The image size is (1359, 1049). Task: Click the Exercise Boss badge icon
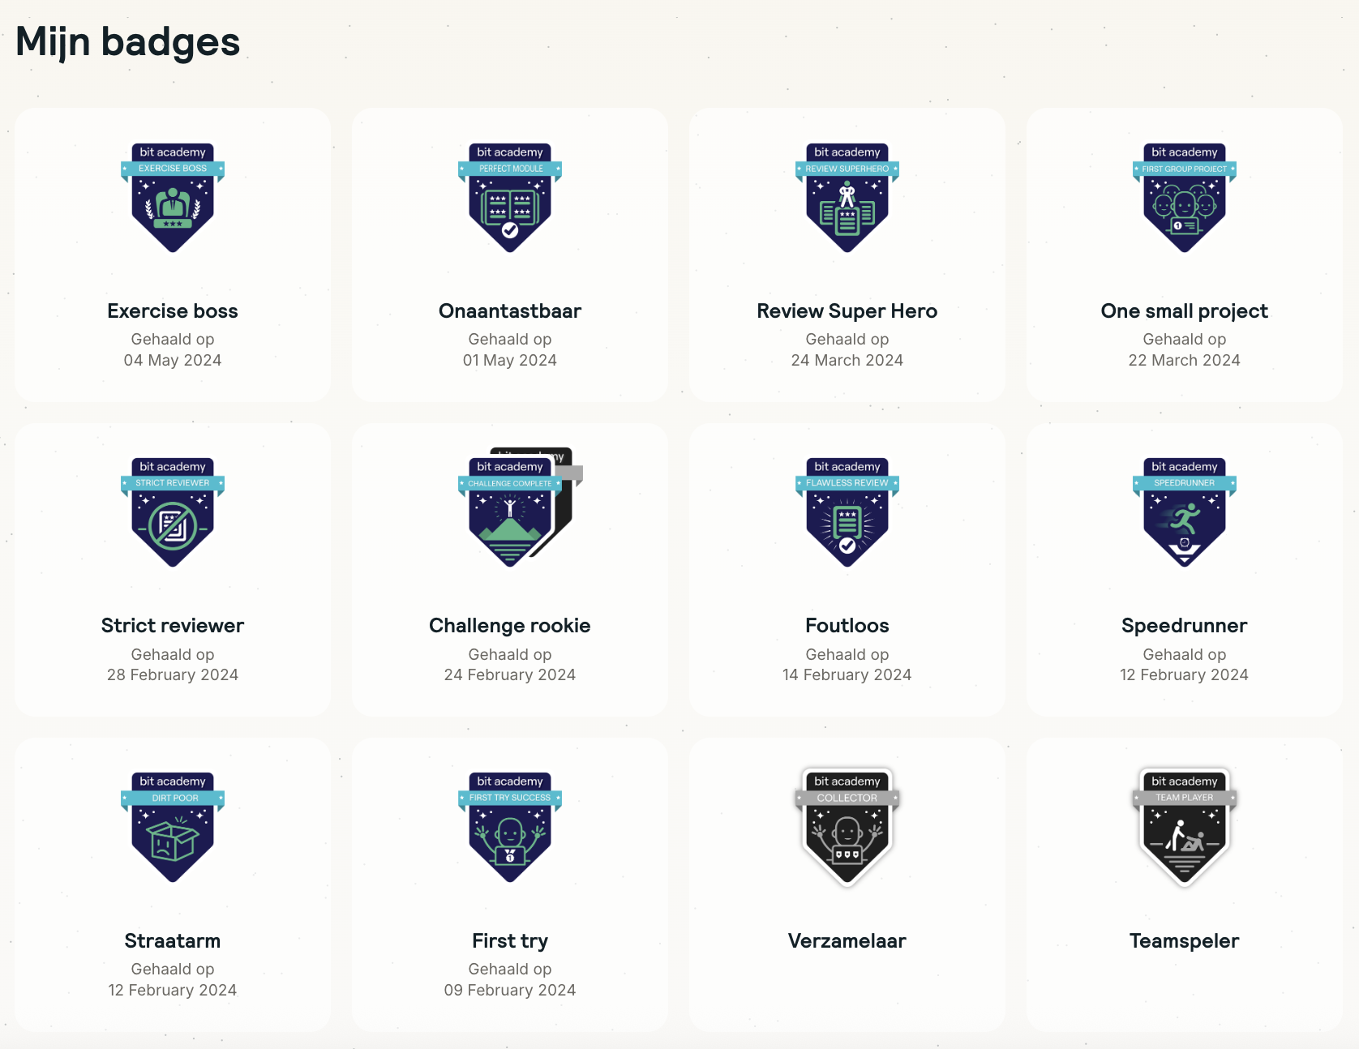pyautogui.click(x=173, y=198)
